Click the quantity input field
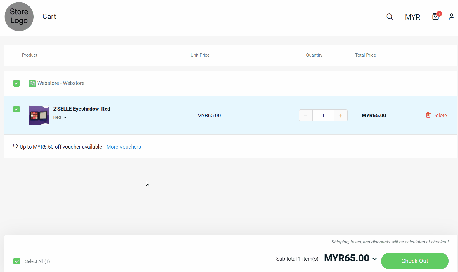This screenshot has width=458, height=272. pyautogui.click(x=323, y=116)
